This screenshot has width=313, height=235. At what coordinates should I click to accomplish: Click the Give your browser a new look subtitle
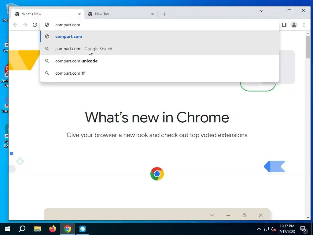pyautogui.click(x=157, y=135)
